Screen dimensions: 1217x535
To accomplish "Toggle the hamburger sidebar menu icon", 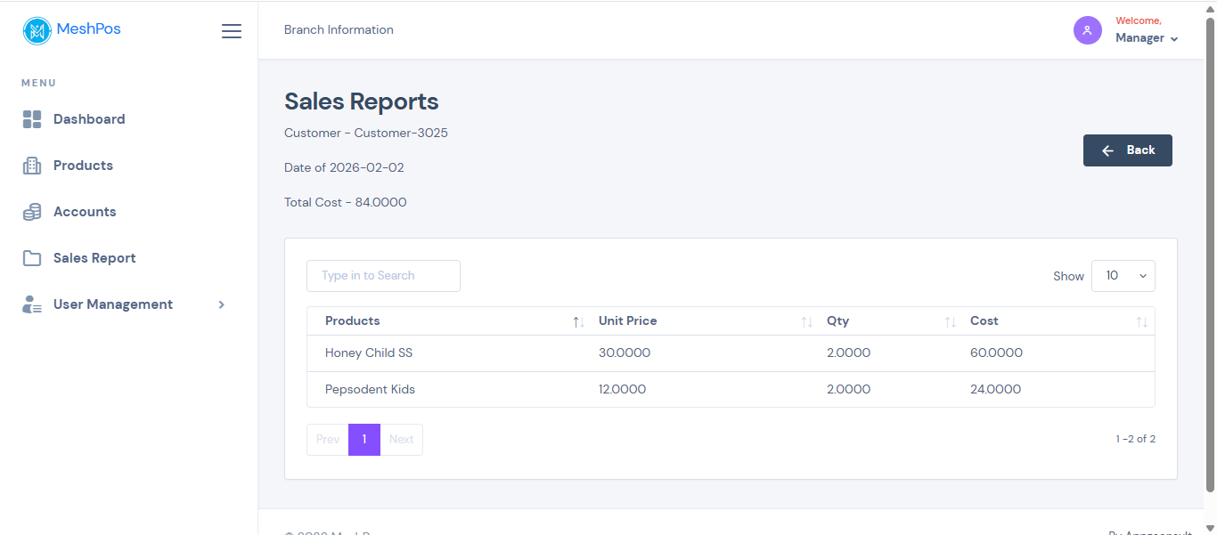I will coord(232,31).
